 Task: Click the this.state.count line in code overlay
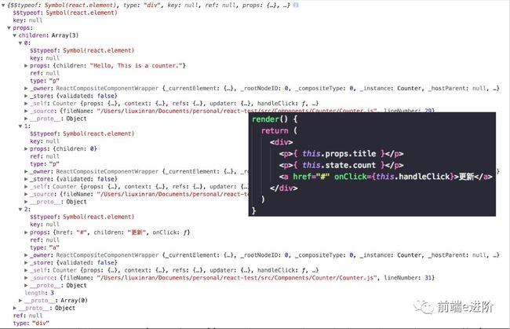341,165
